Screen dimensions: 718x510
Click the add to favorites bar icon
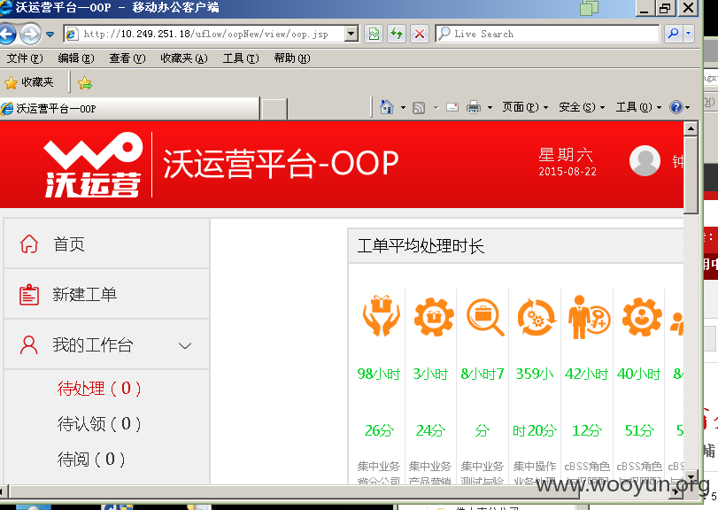[85, 83]
